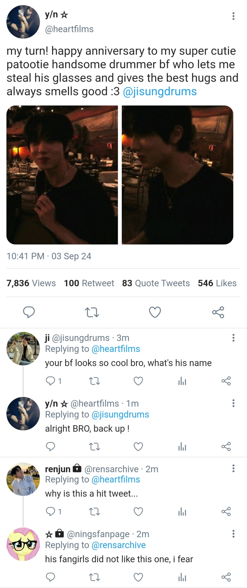View the 546 Likes list
The width and height of the screenshot is (247, 588).
(217, 283)
